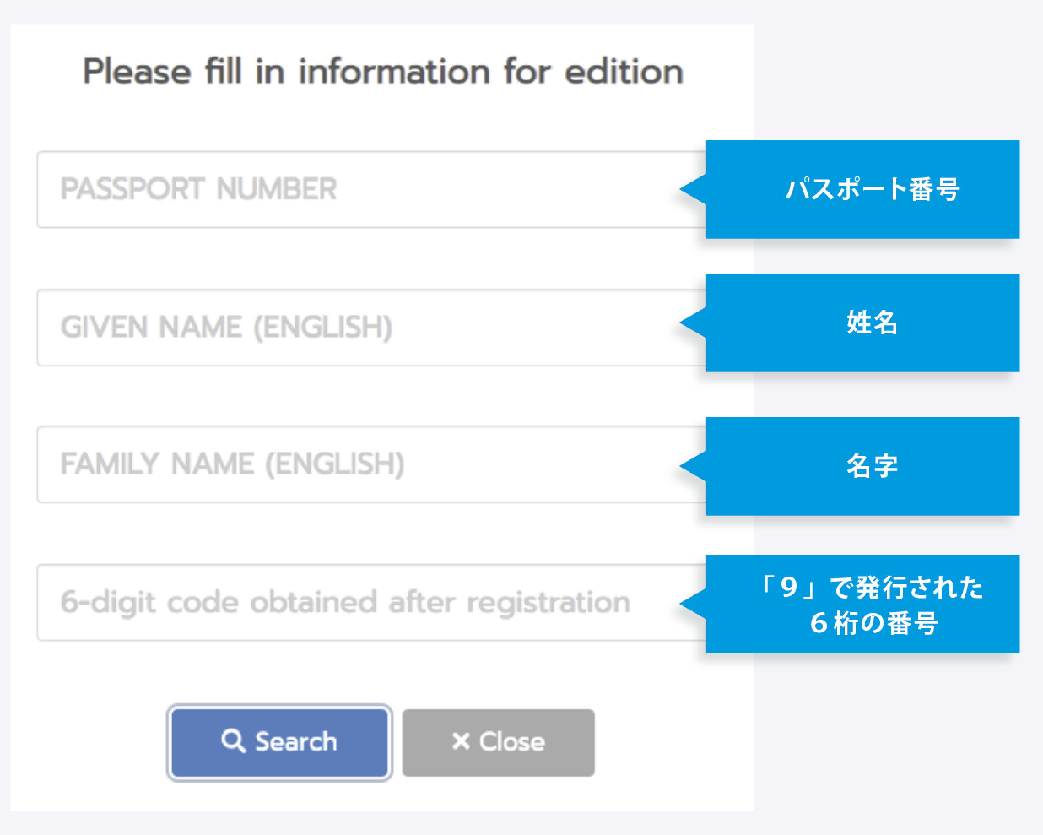Click the magnifying glass icon in Search

tap(233, 741)
